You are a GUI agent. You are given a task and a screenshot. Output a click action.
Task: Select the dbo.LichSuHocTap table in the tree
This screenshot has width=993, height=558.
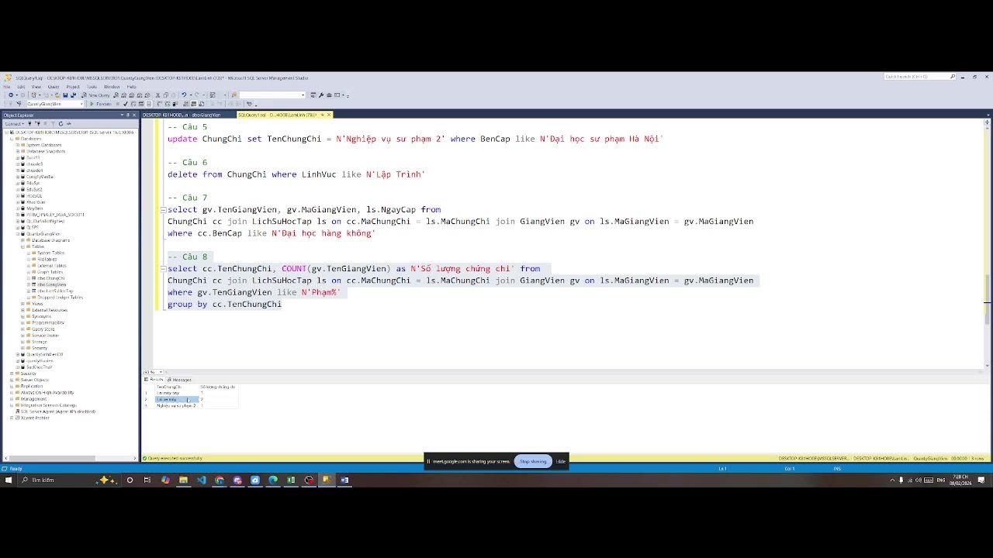[55, 291]
